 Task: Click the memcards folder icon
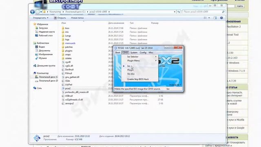click(x=63, y=43)
